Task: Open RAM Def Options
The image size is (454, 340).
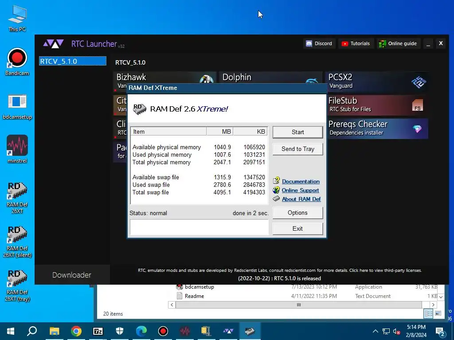Action: [x=297, y=213]
